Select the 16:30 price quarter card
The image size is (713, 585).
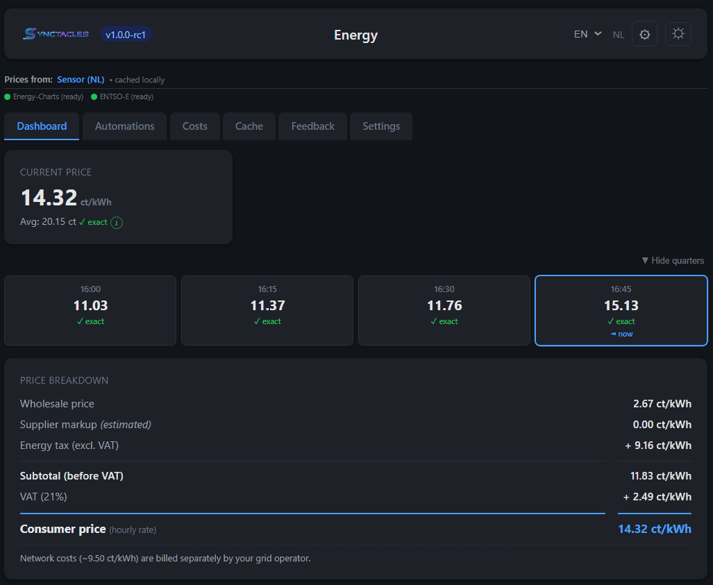[x=444, y=310]
